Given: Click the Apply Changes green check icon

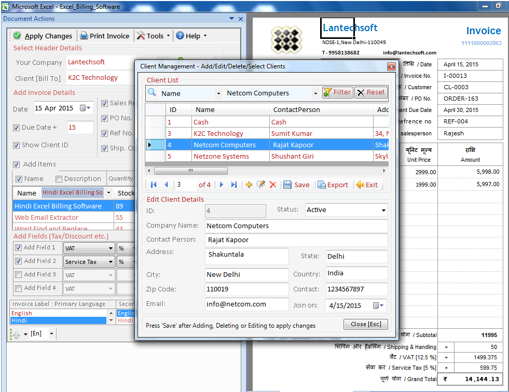Looking at the screenshot, I should tap(17, 35).
